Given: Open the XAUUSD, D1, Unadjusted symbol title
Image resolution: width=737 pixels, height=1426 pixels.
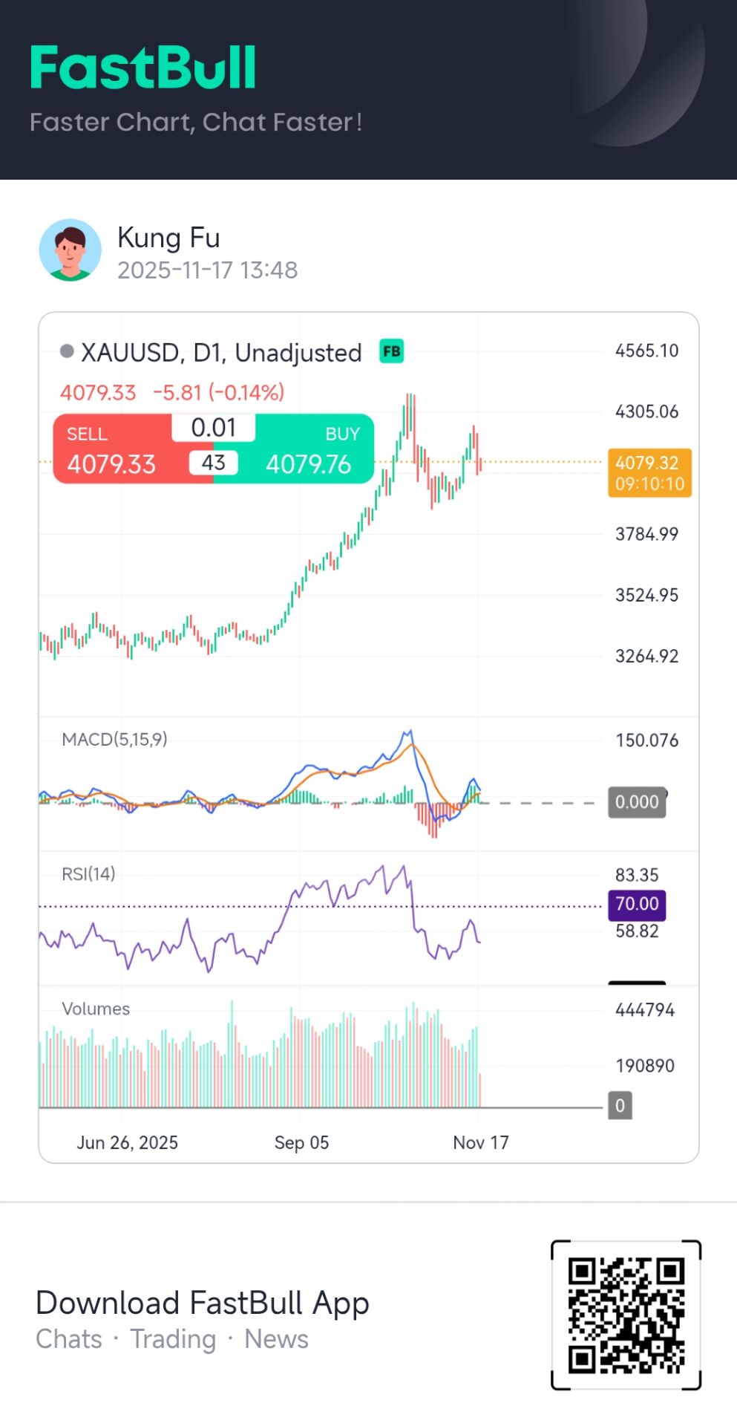Looking at the screenshot, I should point(221,353).
